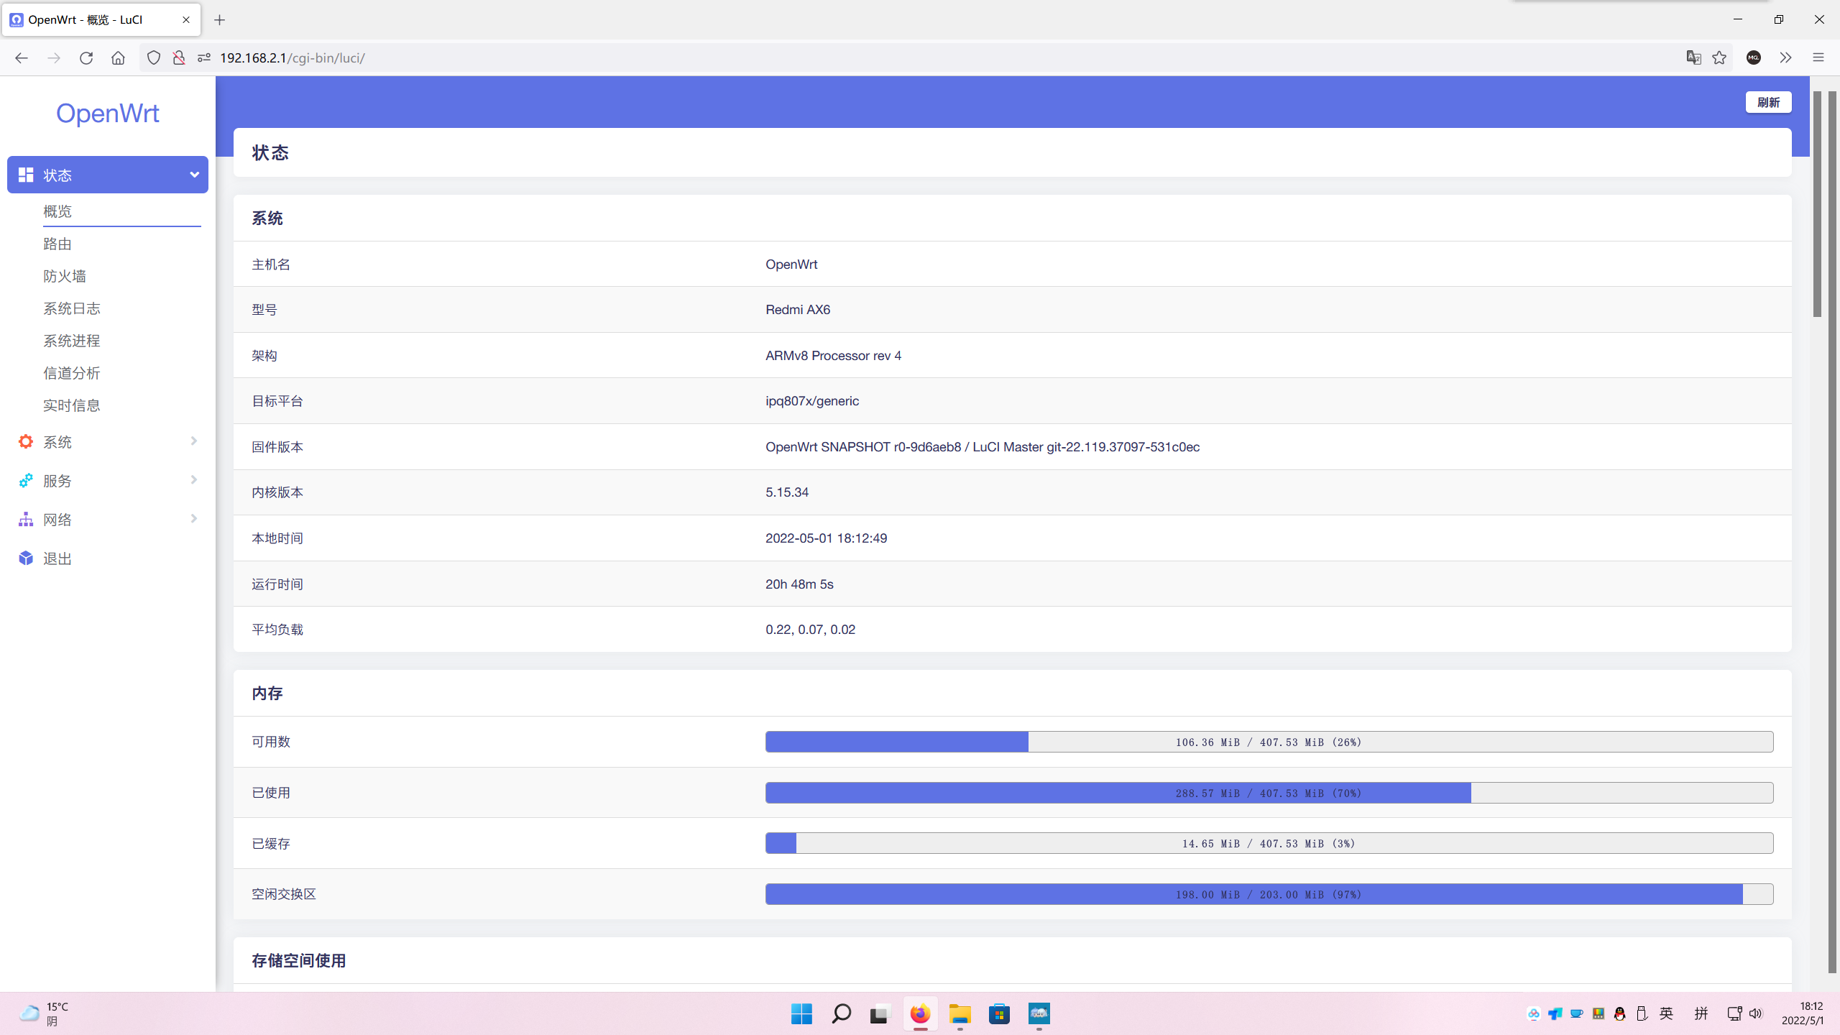Click the 已使用 memory progress bar
Image resolution: width=1840 pixels, height=1035 pixels.
click(x=1269, y=793)
